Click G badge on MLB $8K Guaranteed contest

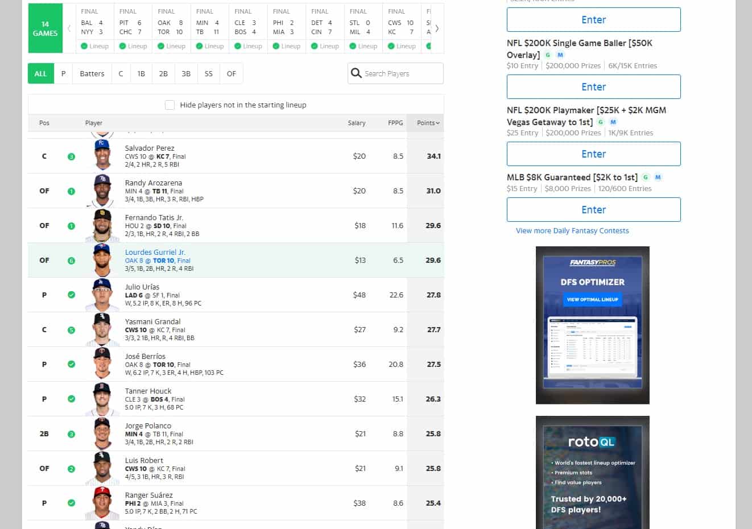(x=646, y=177)
